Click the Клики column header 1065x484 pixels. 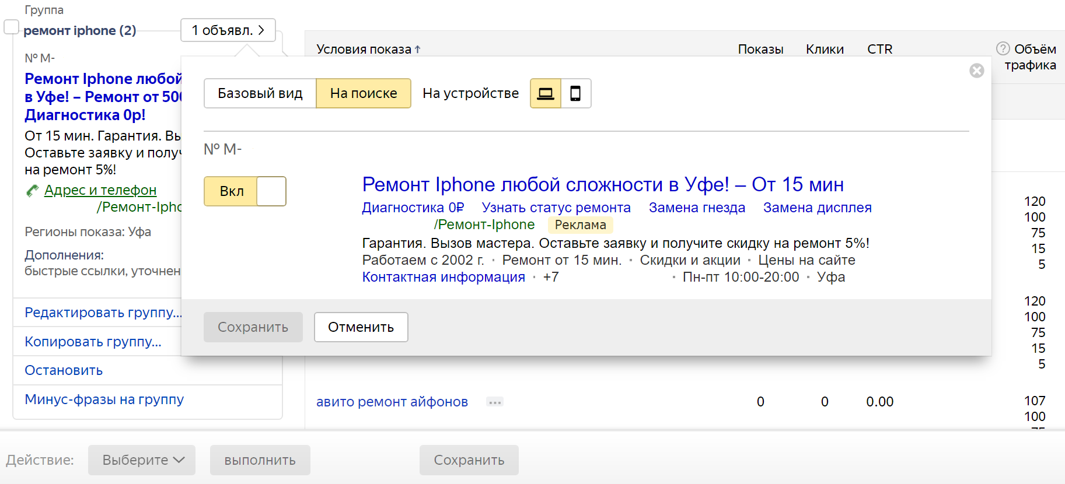[825, 50]
